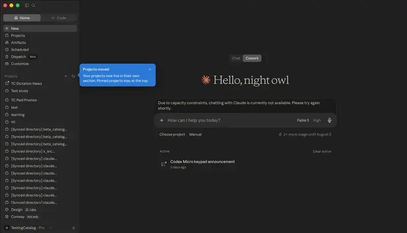Screen dimensions: 407x233
Task: Start voice input with microphone icon
Action: coord(329,120)
